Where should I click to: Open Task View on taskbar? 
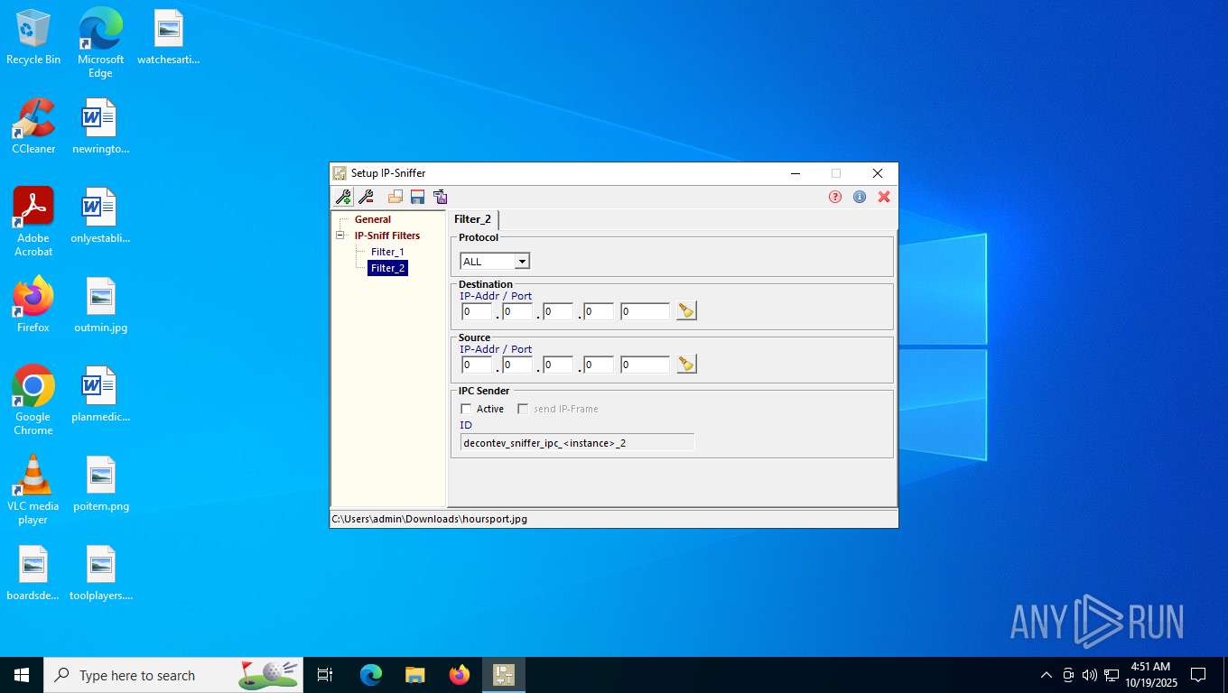pos(325,675)
